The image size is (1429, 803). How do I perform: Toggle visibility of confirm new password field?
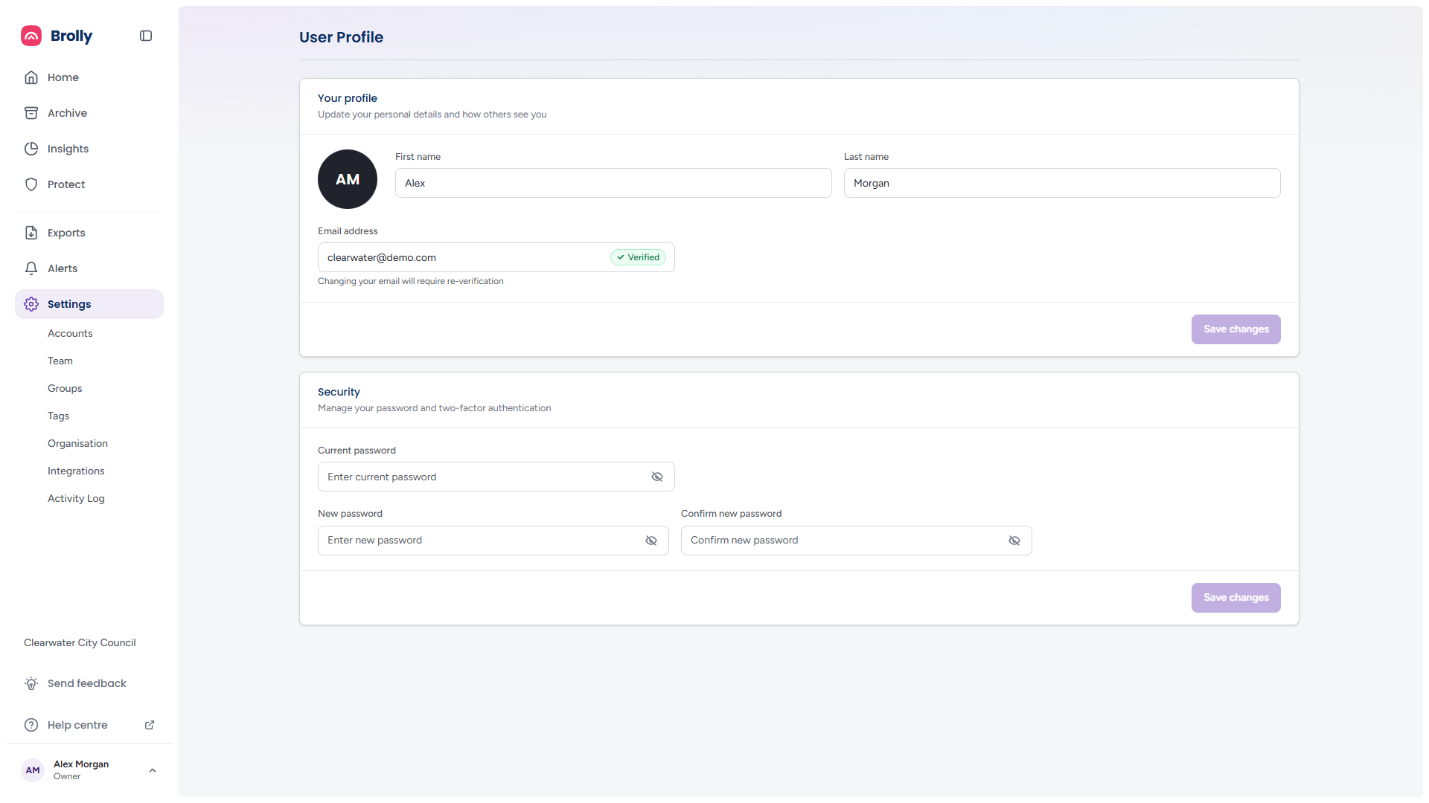click(x=1014, y=541)
